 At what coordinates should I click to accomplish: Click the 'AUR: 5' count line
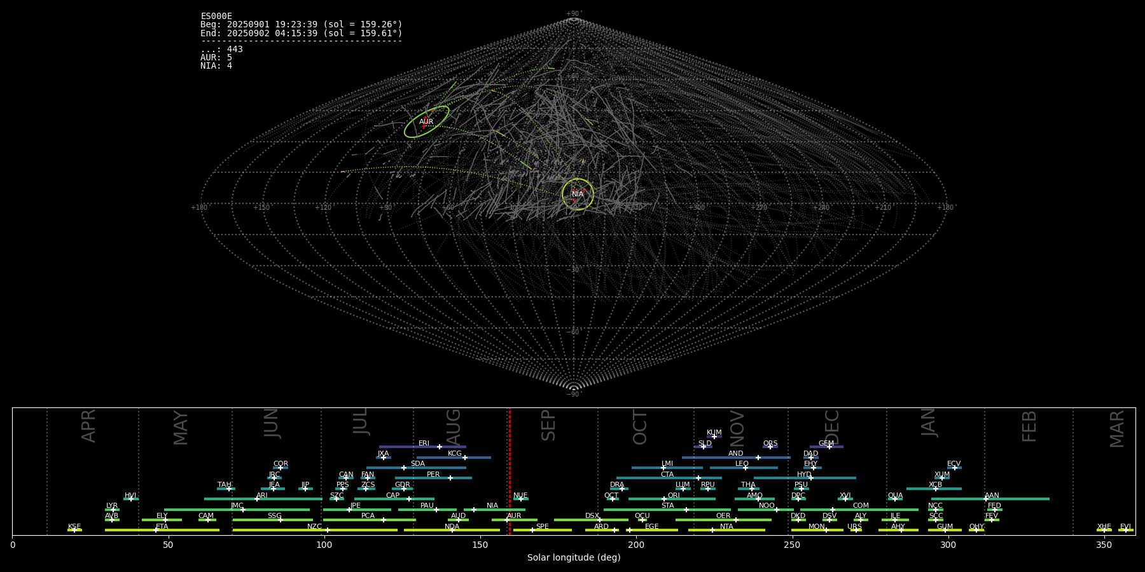pyautogui.click(x=216, y=58)
